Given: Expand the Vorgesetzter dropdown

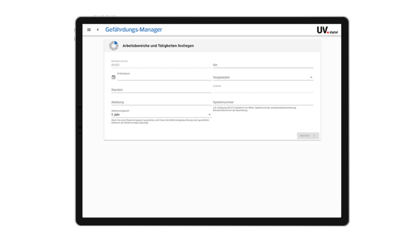Looking at the screenshot, I should point(263,77).
